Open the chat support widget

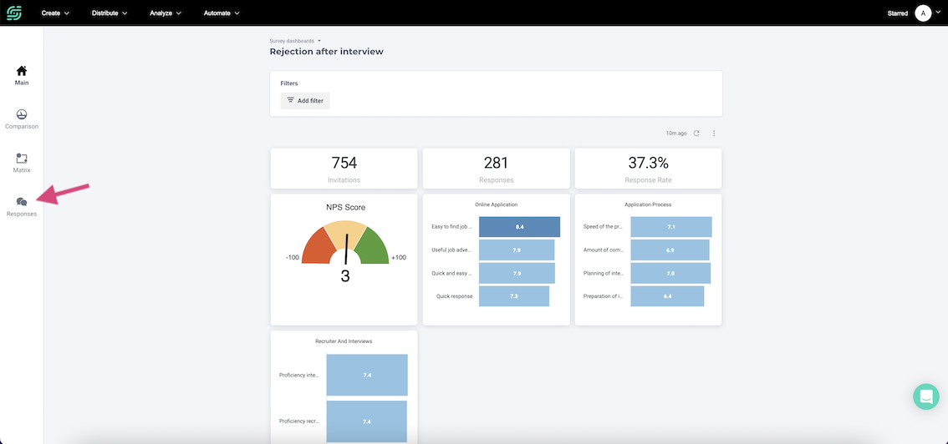[925, 396]
